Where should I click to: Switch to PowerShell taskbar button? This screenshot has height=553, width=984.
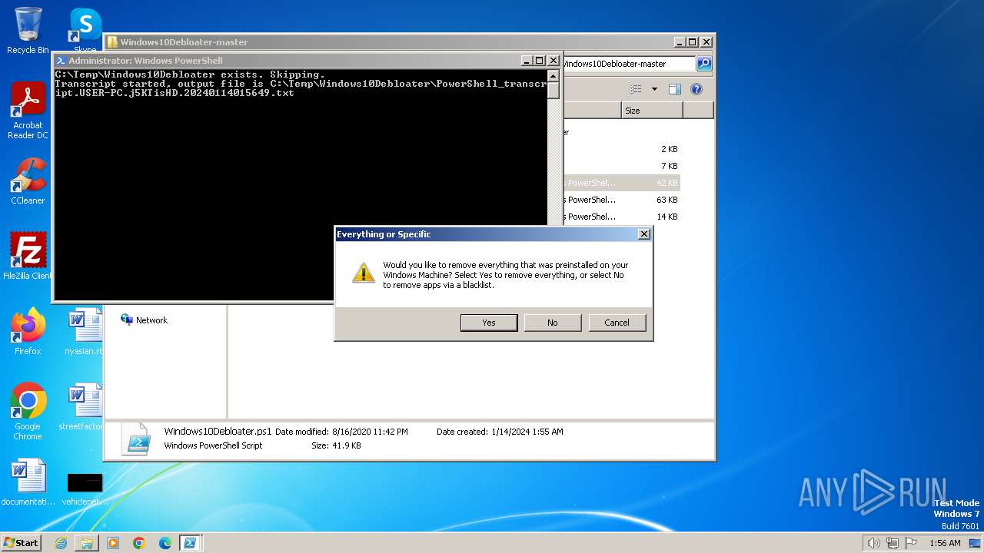(x=189, y=543)
